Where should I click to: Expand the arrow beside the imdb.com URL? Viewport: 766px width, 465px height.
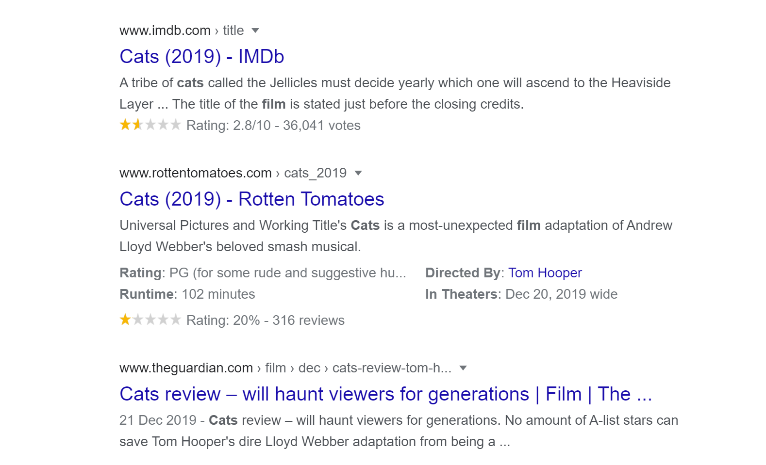coord(255,31)
